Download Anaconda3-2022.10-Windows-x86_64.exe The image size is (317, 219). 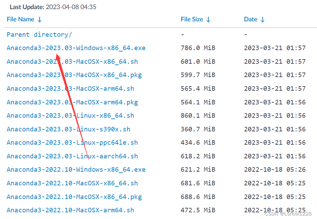[x=76, y=170]
